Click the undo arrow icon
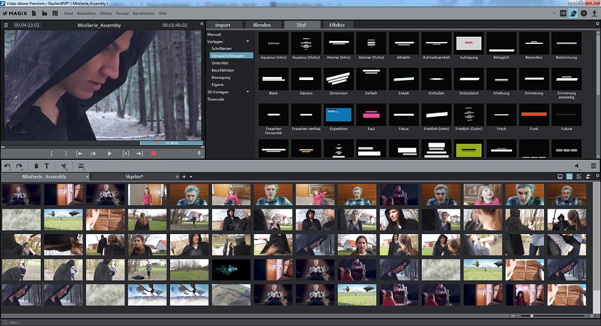 (8, 166)
